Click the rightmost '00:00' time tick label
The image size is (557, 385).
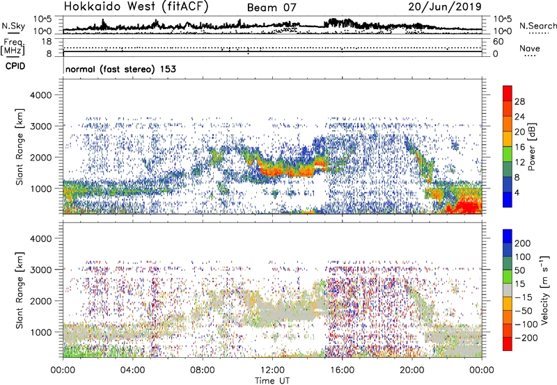click(x=482, y=370)
